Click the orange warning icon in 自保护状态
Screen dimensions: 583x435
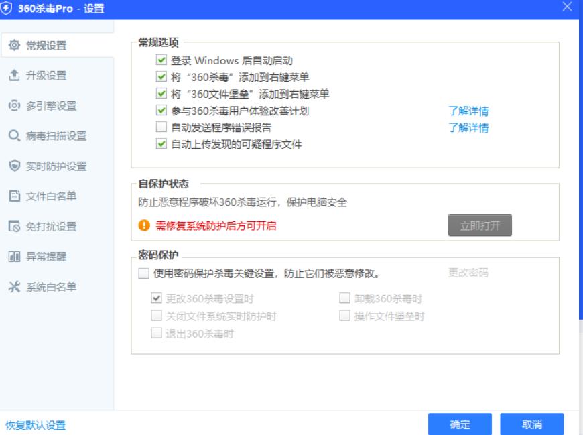tap(144, 225)
